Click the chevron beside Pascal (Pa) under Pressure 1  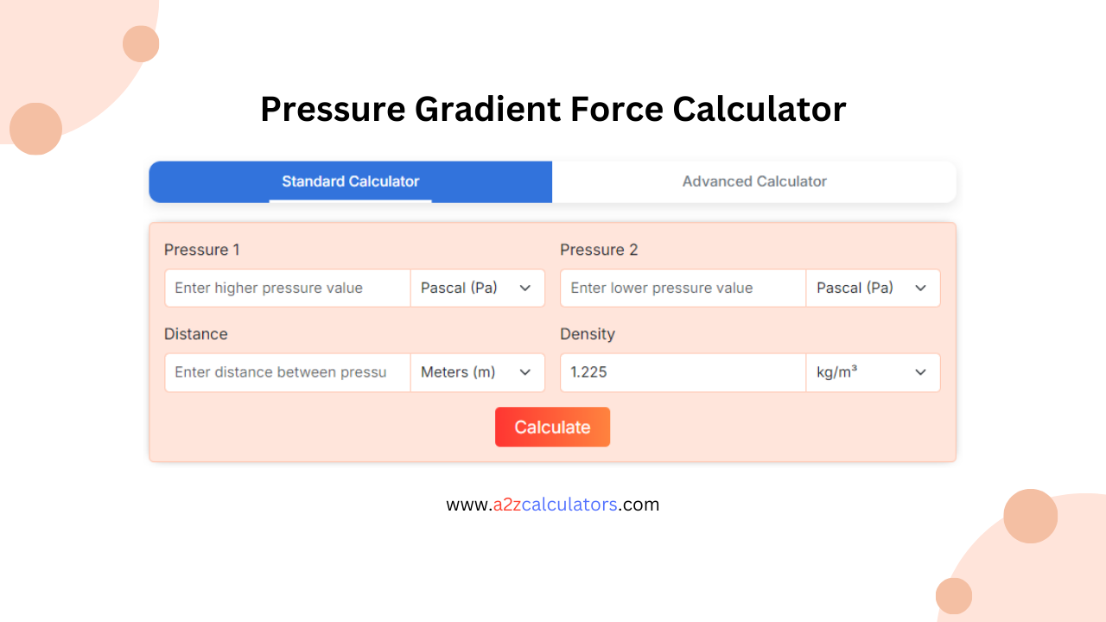coord(525,288)
